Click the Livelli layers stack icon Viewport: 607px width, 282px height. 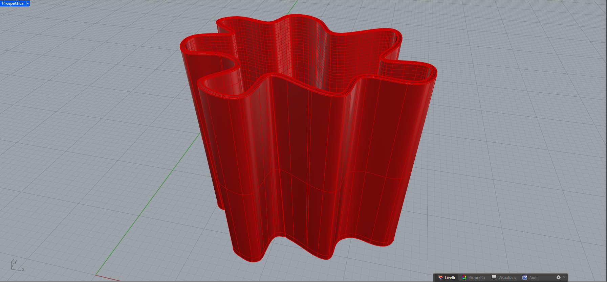(x=441, y=277)
